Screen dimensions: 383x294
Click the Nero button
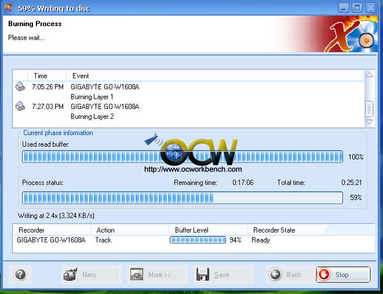(x=92, y=275)
